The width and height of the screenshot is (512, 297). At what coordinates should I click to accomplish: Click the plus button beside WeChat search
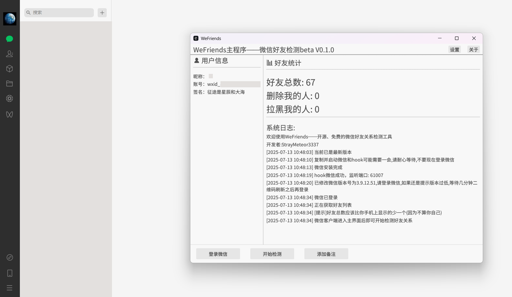(x=102, y=13)
